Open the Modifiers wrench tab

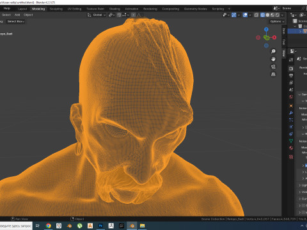coord(291,113)
